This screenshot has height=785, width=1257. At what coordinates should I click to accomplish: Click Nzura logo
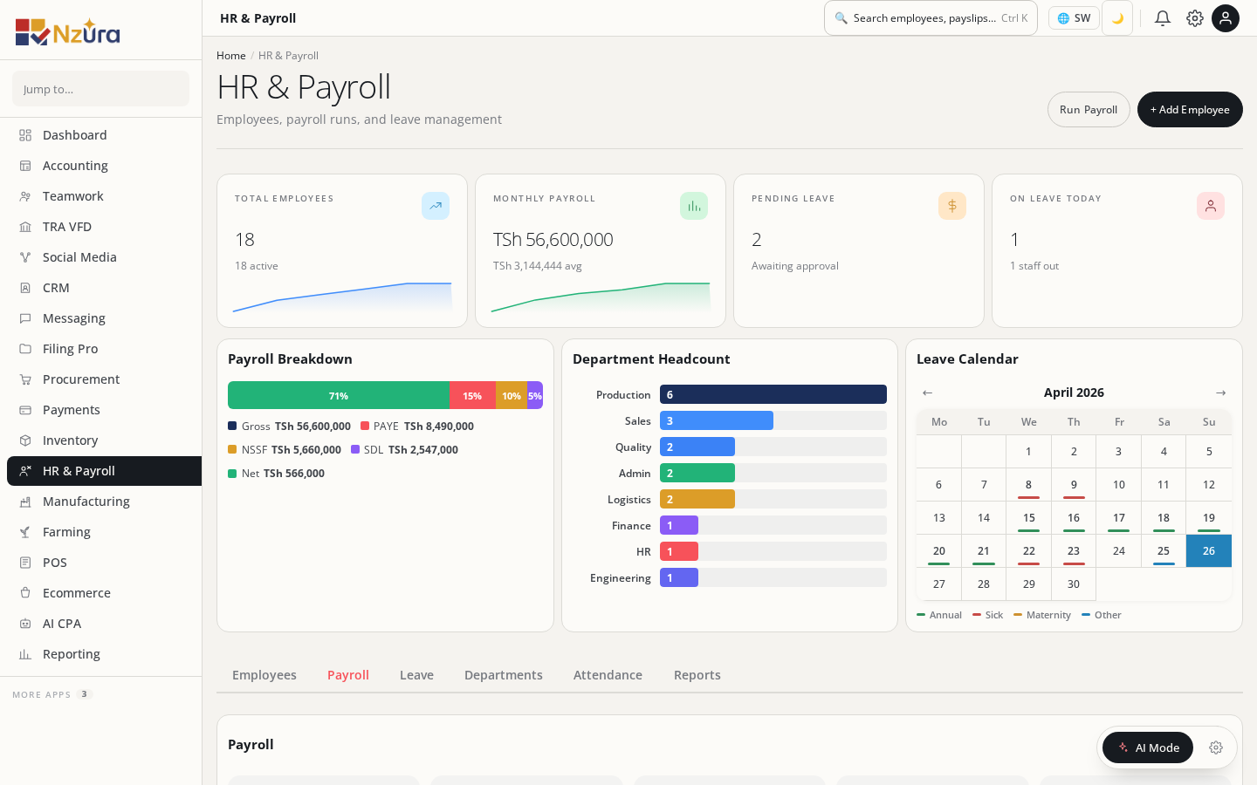pyautogui.click(x=68, y=32)
